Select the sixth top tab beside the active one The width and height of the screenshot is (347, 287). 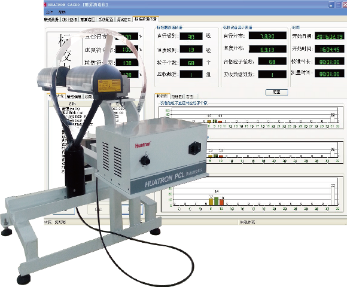(x=124, y=20)
